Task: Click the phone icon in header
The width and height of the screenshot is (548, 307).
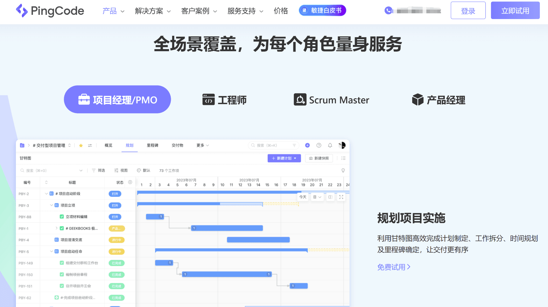Action: pyautogui.click(x=389, y=11)
